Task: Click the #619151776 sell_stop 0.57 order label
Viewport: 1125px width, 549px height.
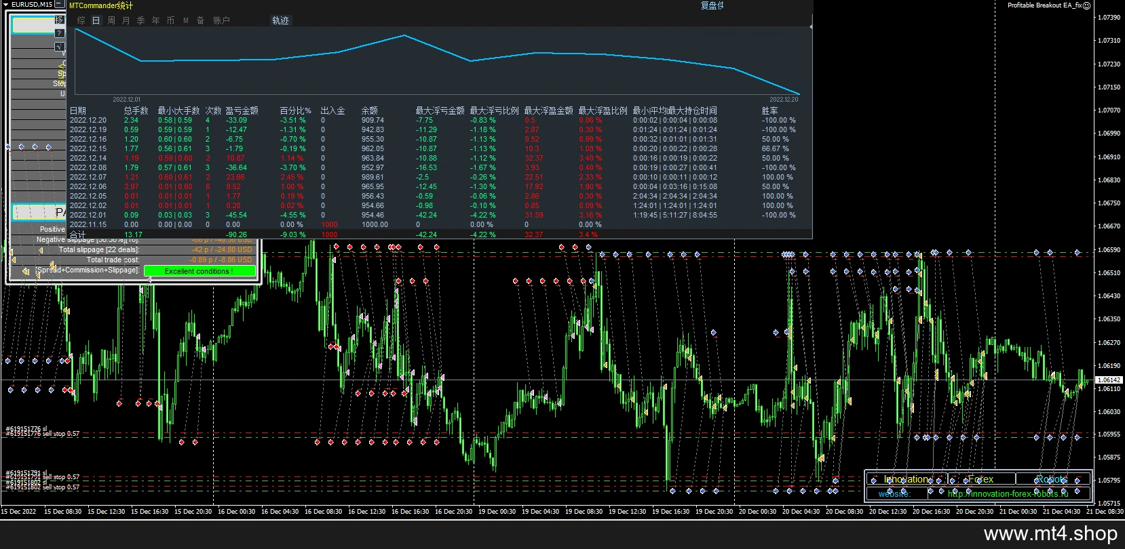Action: (x=42, y=434)
